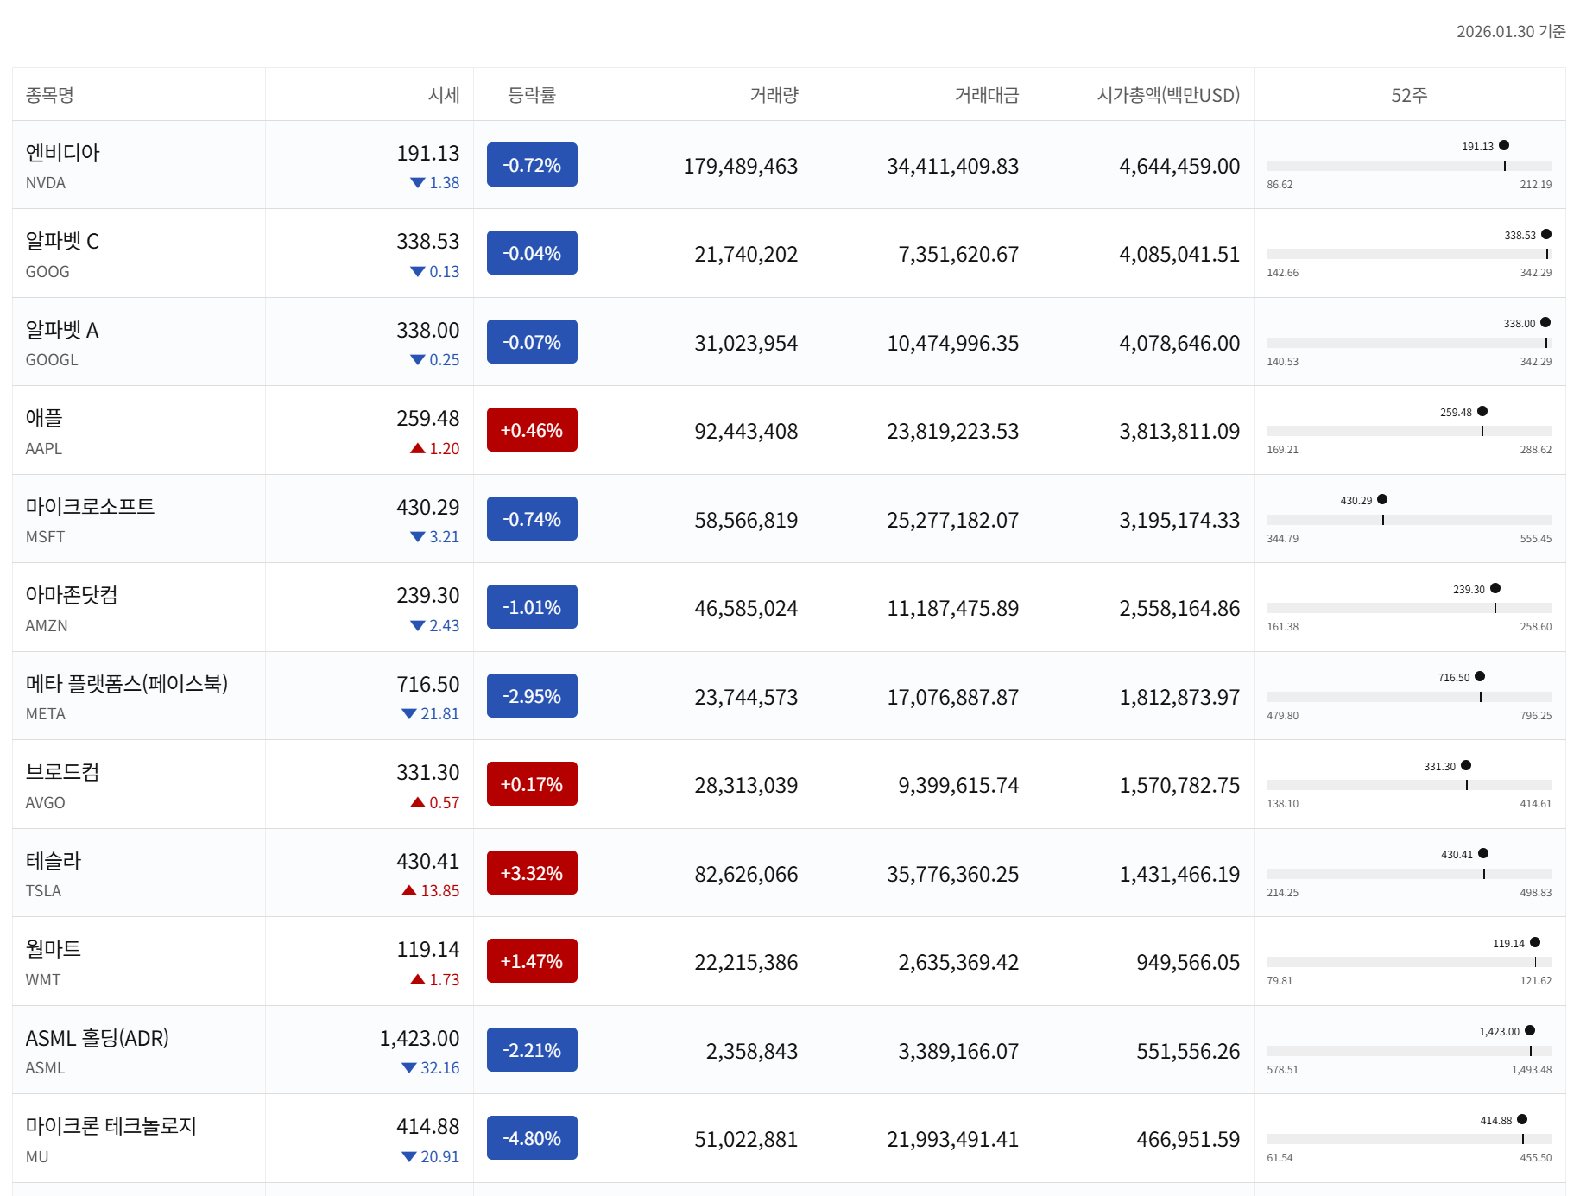
Task: Click the AVGO ticker symbol
Action: [x=46, y=803]
